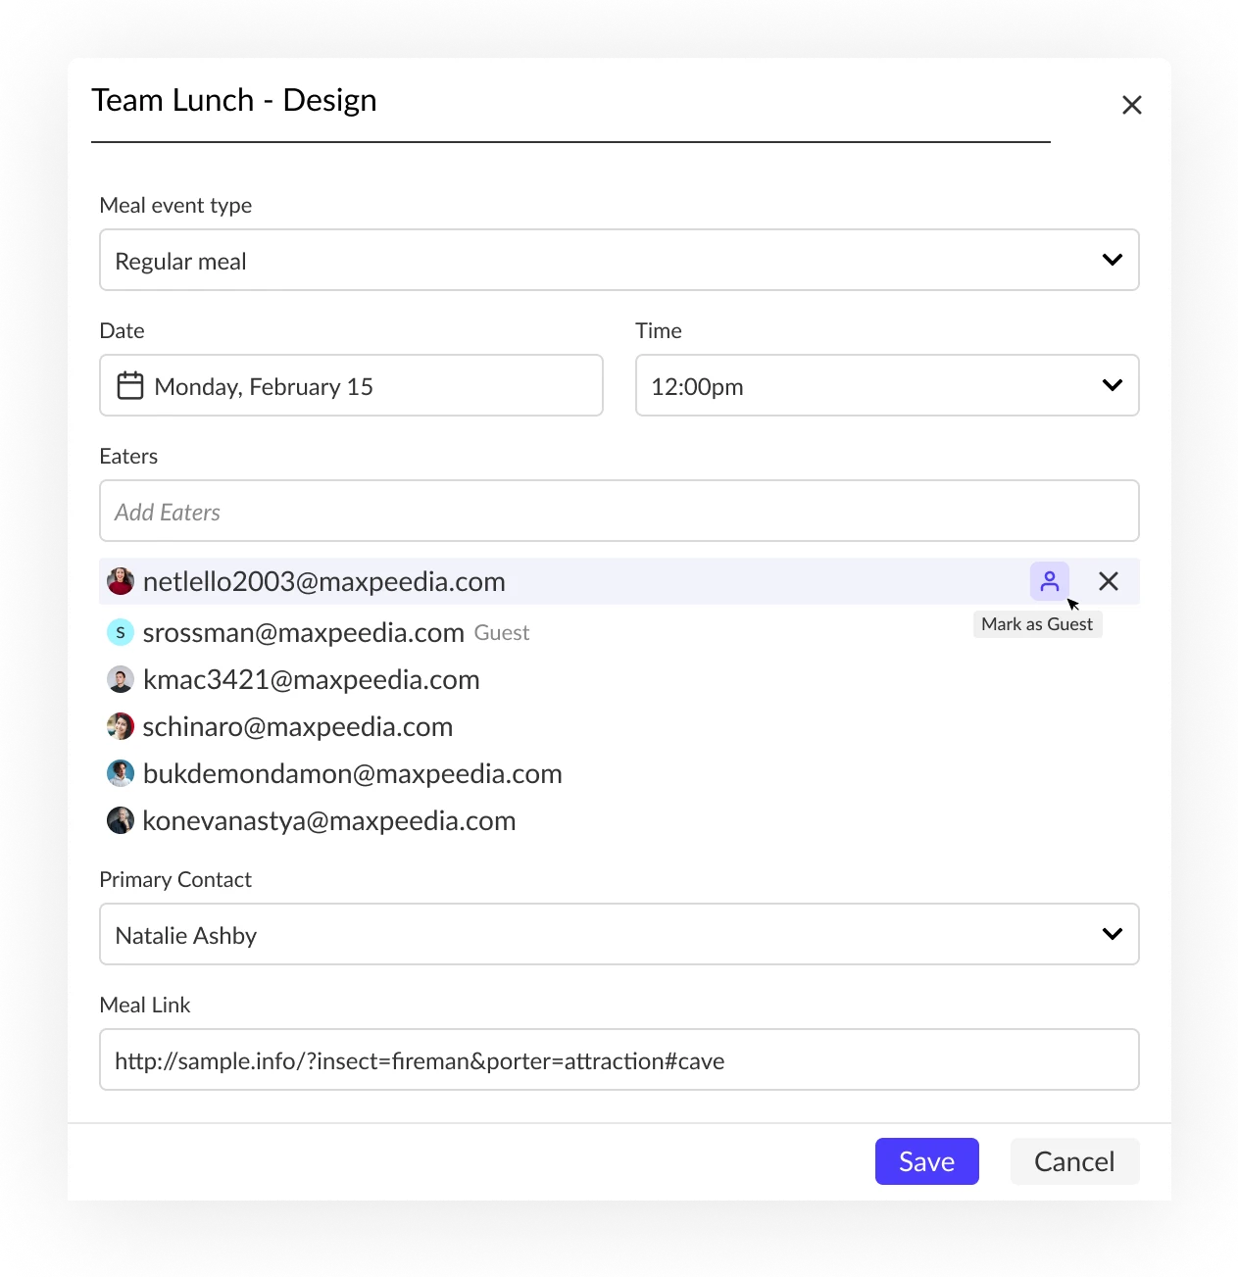Click the avatar of netlello2003
Screen dimensions: 1238x1277
point(121,581)
